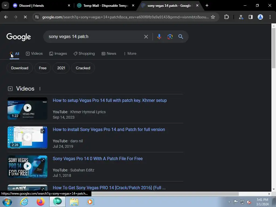
Task: Open the tab search dropdown arrow
Action: (x=5, y=5)
